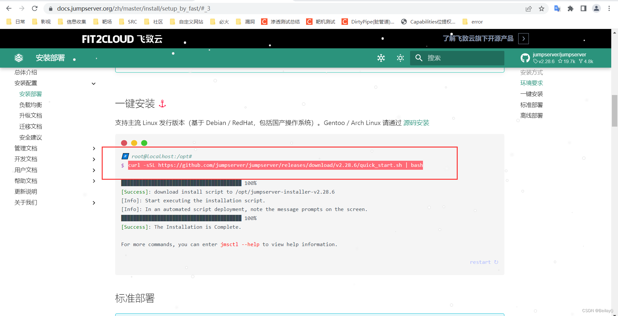Viewport: 618px width, 316px height.
Task: Open jumpserver/jumpserver GitHub repository link
Action: tap(557, 58)
